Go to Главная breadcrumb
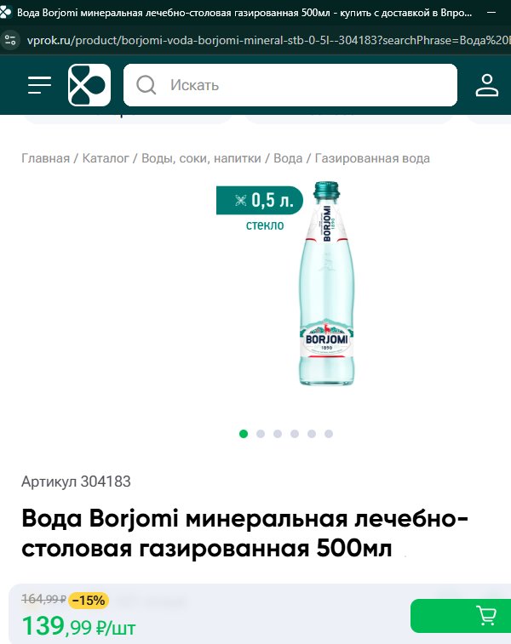This screenshot has width=511, height=644. tap(46, 158)
